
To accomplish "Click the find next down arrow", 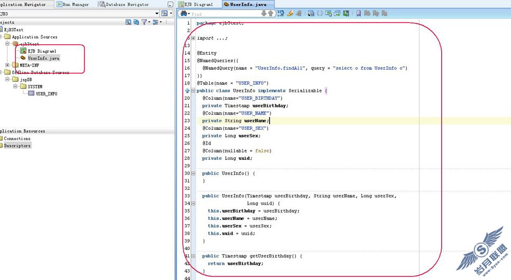I will point(264,13).
